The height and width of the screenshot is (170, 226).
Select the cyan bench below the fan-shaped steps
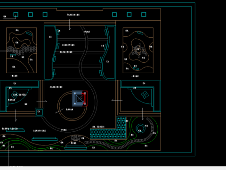(76, 147)
